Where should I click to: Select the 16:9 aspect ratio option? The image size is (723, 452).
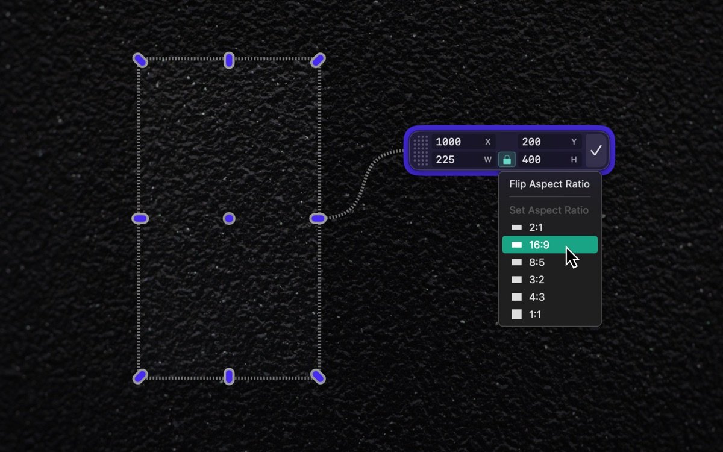click(549, 245)
